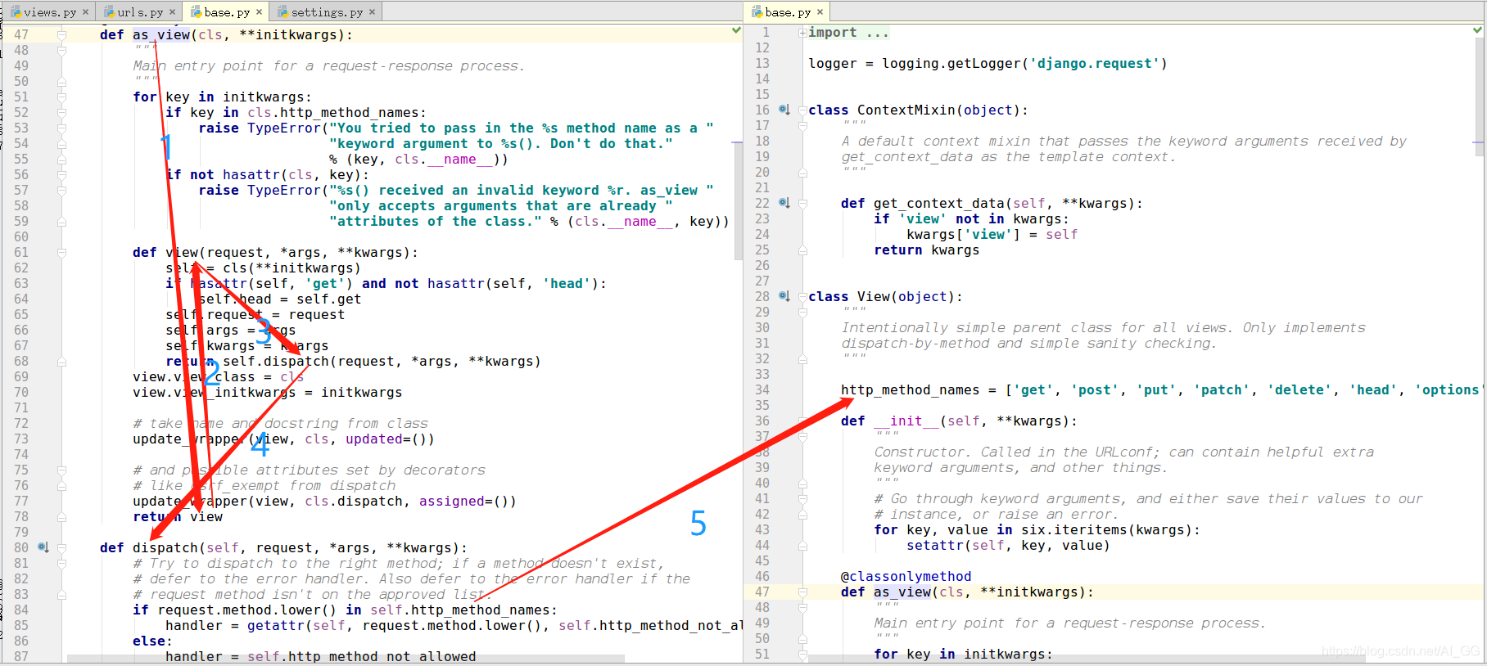Close the views.py tab
Viewport: 1487px width, 666px height.
pyautogui.click(x=85, y=11)
